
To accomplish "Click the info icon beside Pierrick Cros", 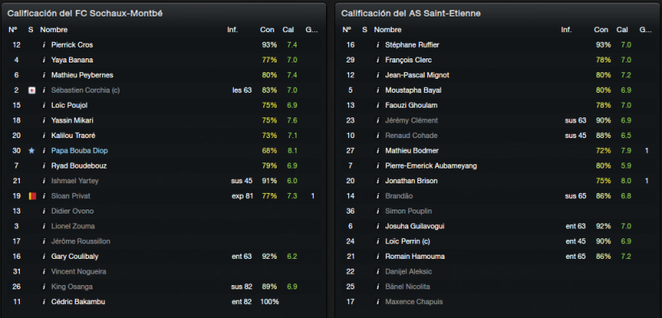I will [44, 44].
